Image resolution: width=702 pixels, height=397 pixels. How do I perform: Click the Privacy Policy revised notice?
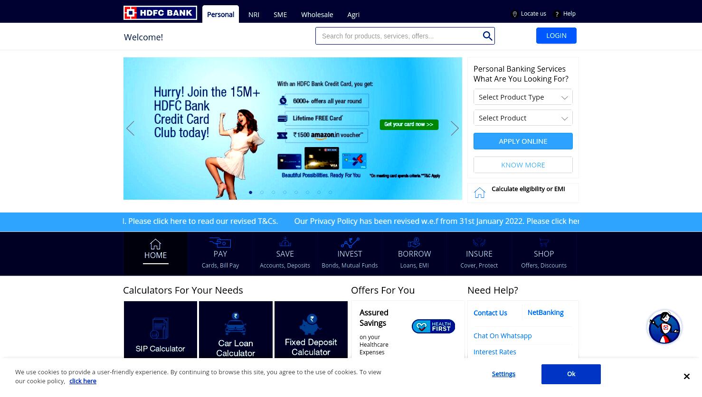click(436, 221)
